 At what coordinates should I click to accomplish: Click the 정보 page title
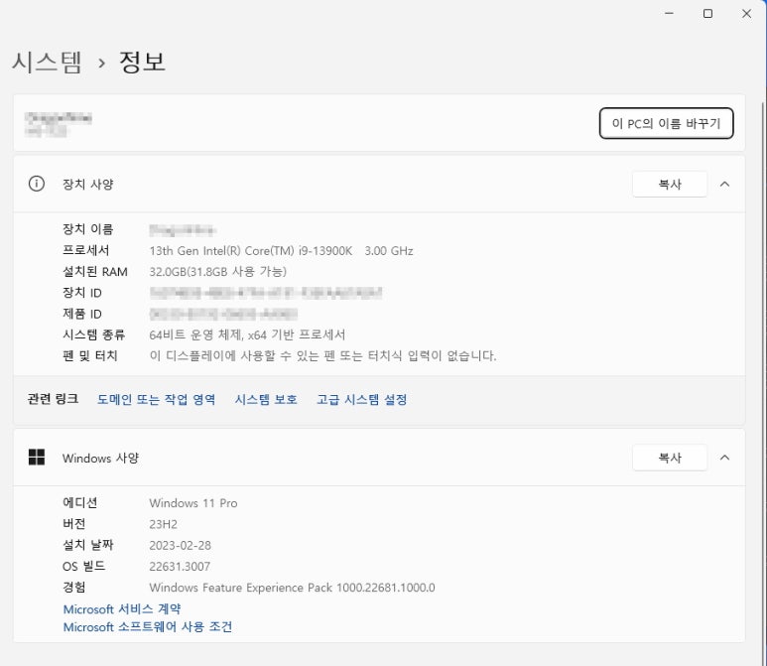[x=142, y=63]
